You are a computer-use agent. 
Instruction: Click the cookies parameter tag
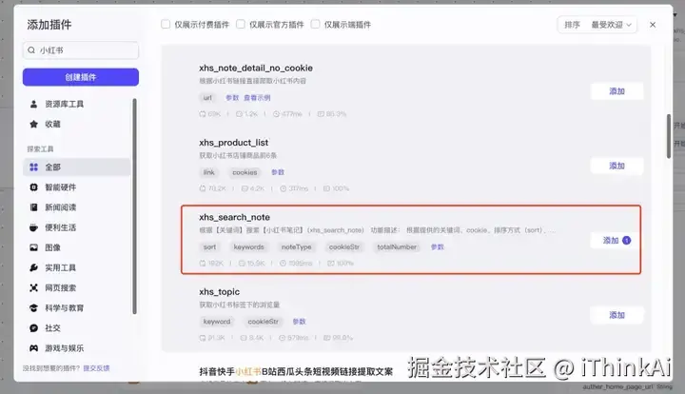[245, 172]
